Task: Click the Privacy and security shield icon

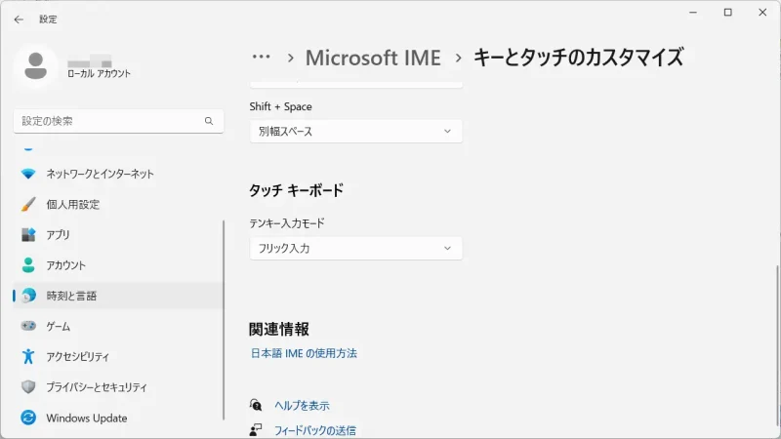Action: tap(28, 387)
